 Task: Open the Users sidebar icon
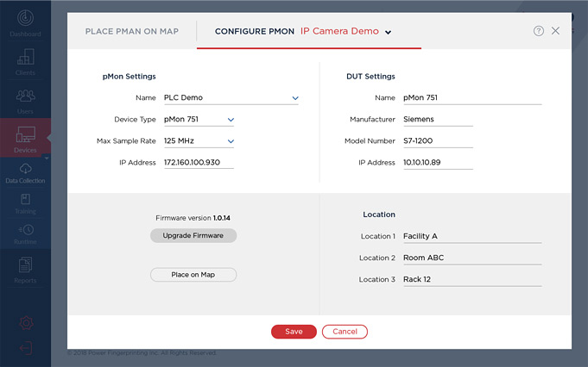[x=25, y=102]
